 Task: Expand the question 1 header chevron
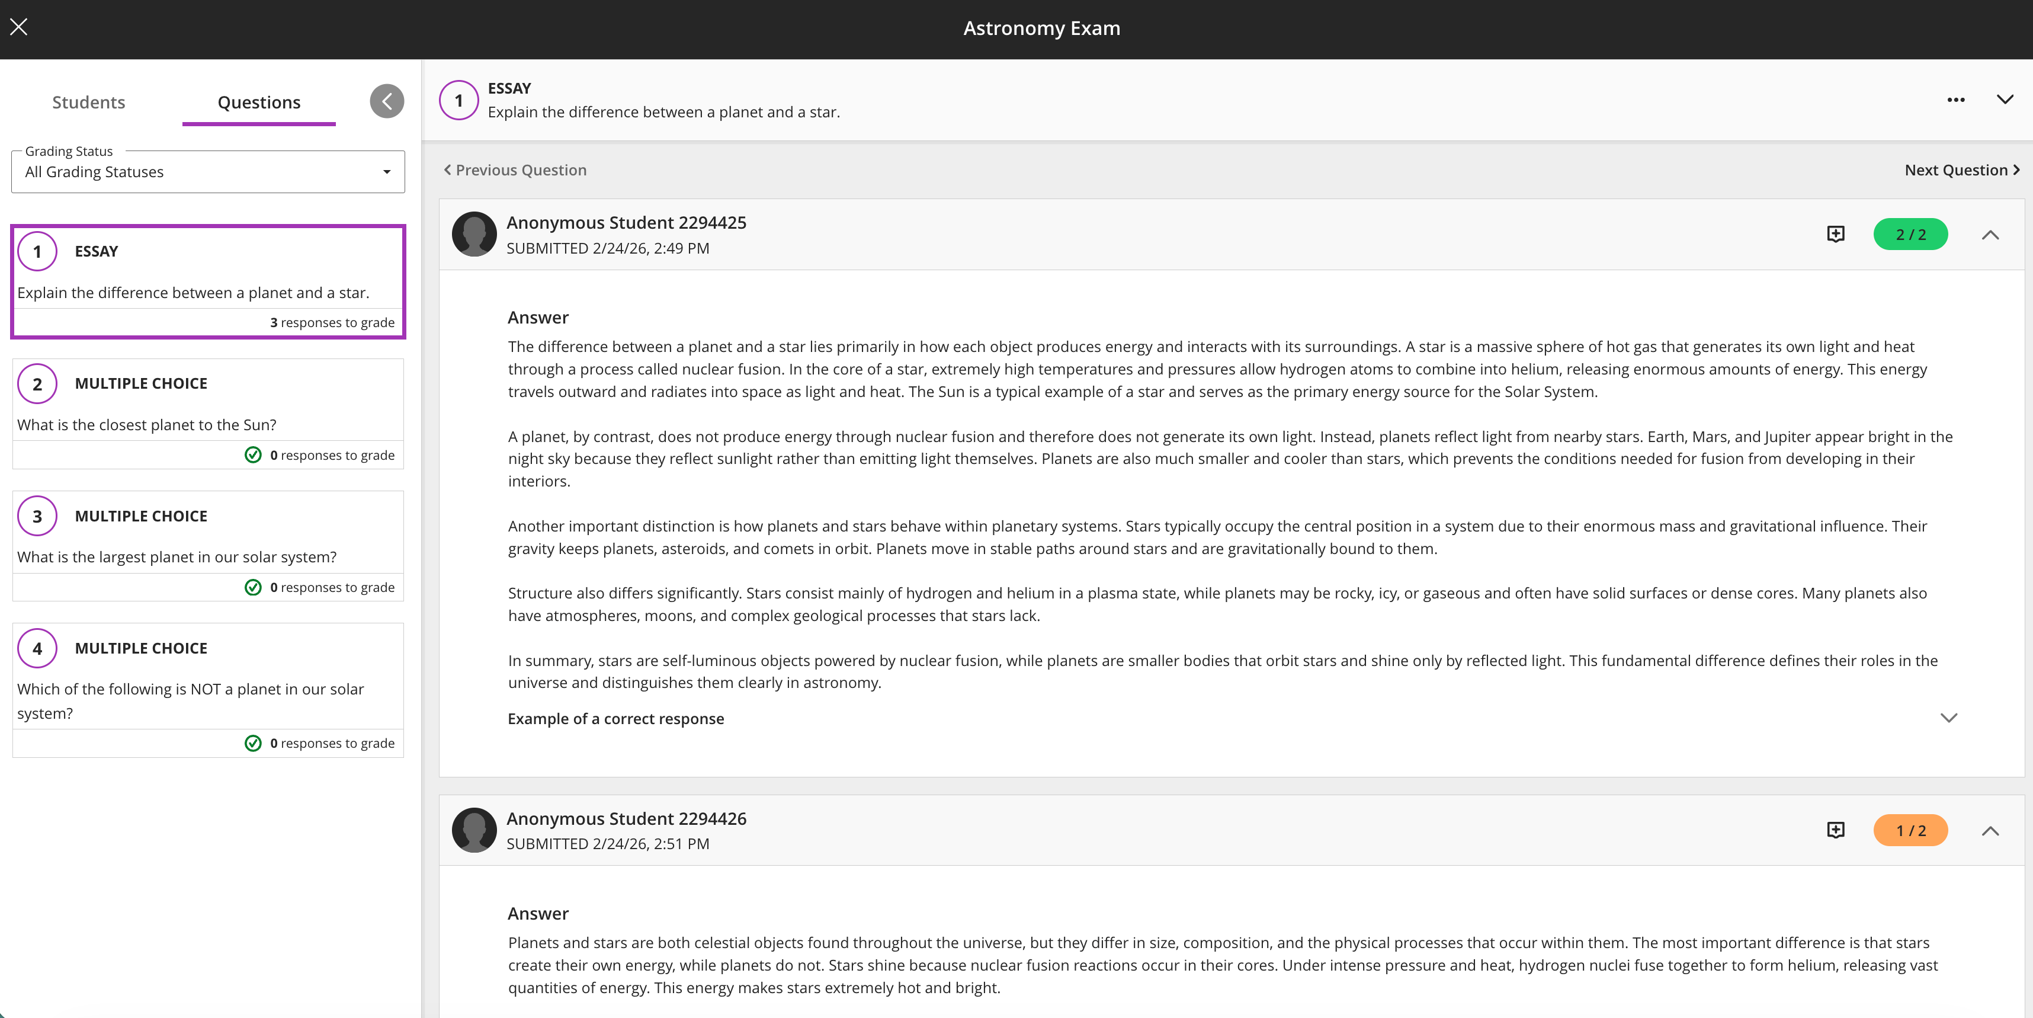click(2005, 100)
